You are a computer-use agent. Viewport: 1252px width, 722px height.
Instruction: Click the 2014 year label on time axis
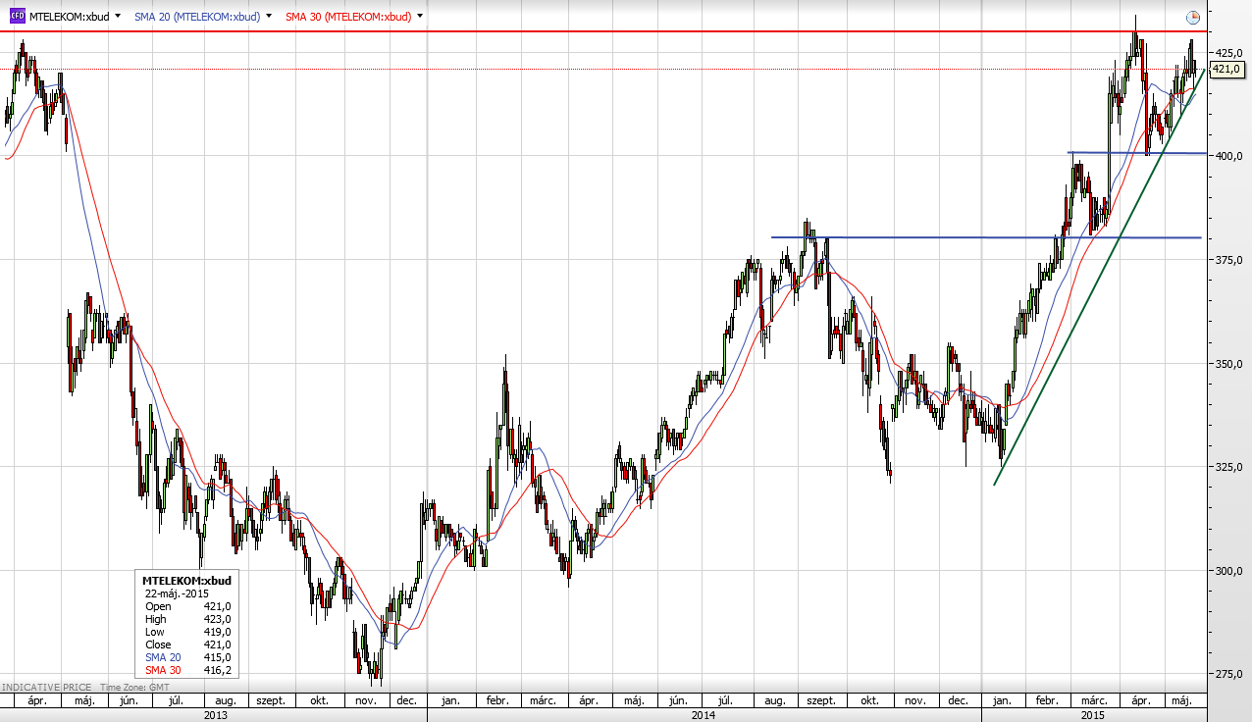(x=703, y=715)
